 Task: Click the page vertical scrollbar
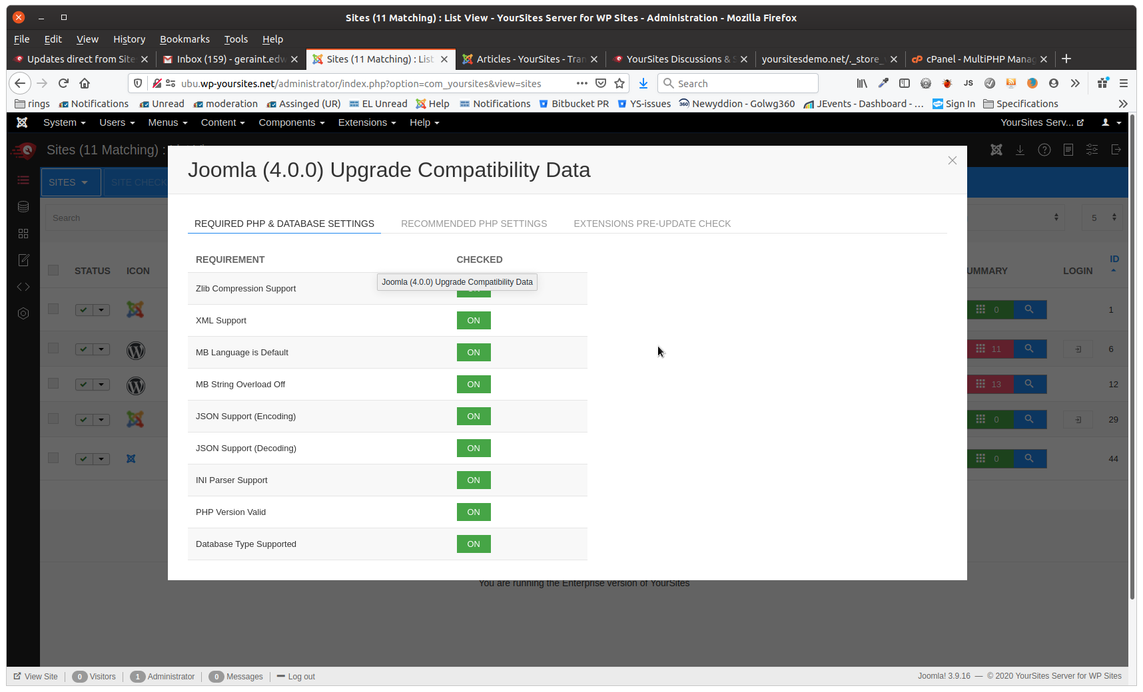[x=1132, y=357]
